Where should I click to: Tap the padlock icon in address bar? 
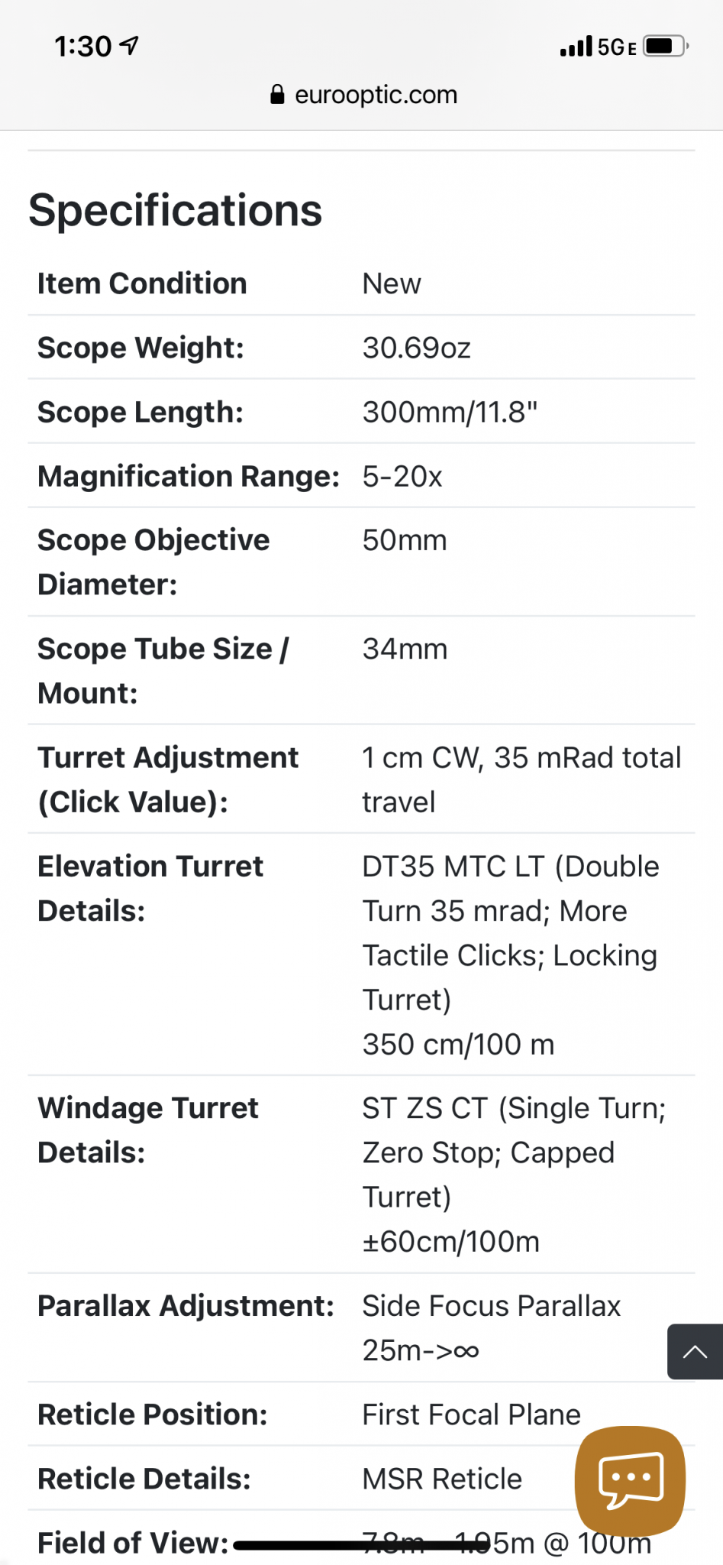click(x=277, y=95)
